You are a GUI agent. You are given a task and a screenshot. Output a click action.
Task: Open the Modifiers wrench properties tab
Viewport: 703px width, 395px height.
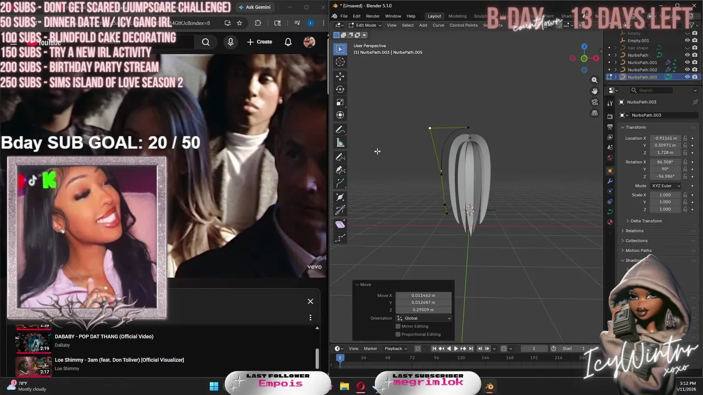[610, 181]
